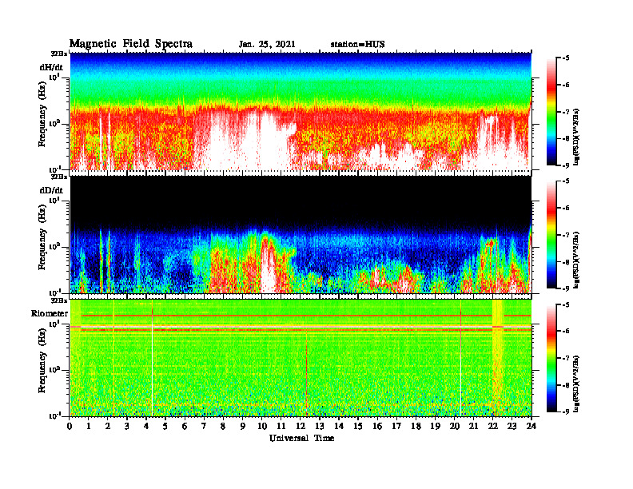Click hour tick label "12" on time axis
Image resolution: width=633 pixels, height=489 pixels.
point(301,427)
